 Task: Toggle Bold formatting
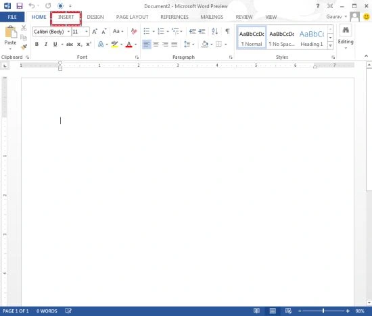[x=37, y=44]
